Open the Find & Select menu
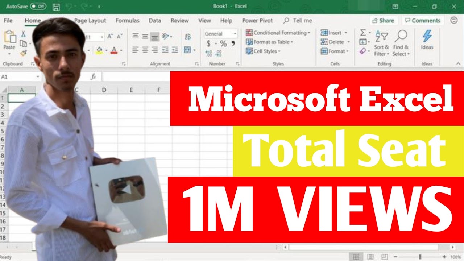Image resolution: width=464 pixels, height=261 pixels. coord(401,43)
